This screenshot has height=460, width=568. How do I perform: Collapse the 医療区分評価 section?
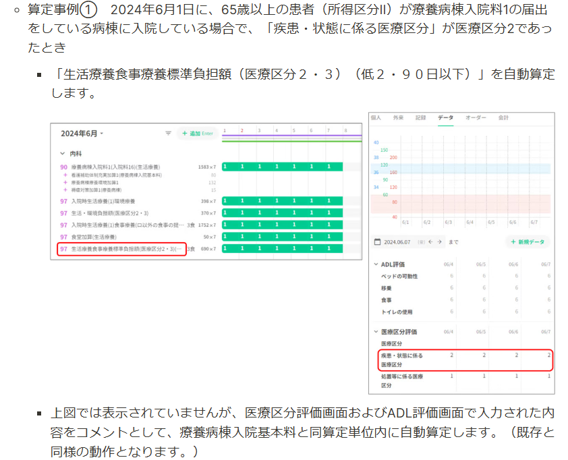click(x=376, y=331)
